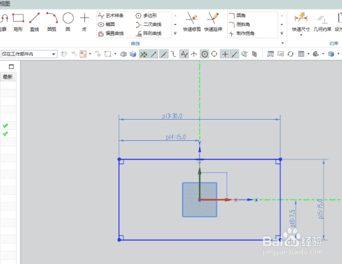Select the shaded blue square in sketch
Image resolution: width=342 pixels, height=264 pixels.
pyautogui.click(x=200, y=200)
